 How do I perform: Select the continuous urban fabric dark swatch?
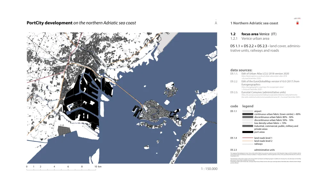click(x=247, y=114)
